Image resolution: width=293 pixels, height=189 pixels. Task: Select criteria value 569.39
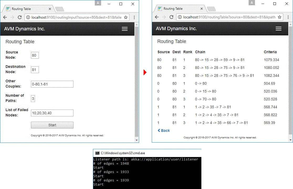[x=269, y=123]
